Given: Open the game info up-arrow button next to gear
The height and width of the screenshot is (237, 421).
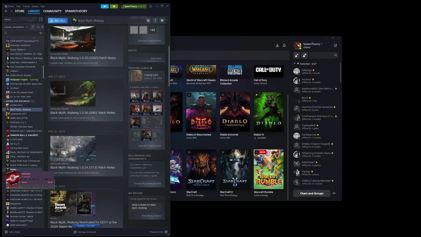Looking at the screenshot, I should 155,20.
